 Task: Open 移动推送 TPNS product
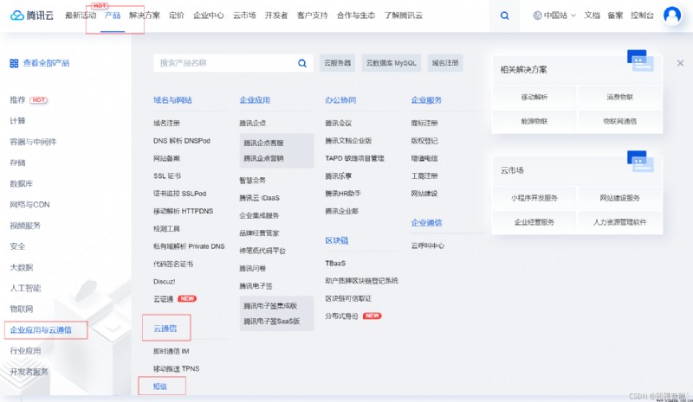click(x=177, y=369)
